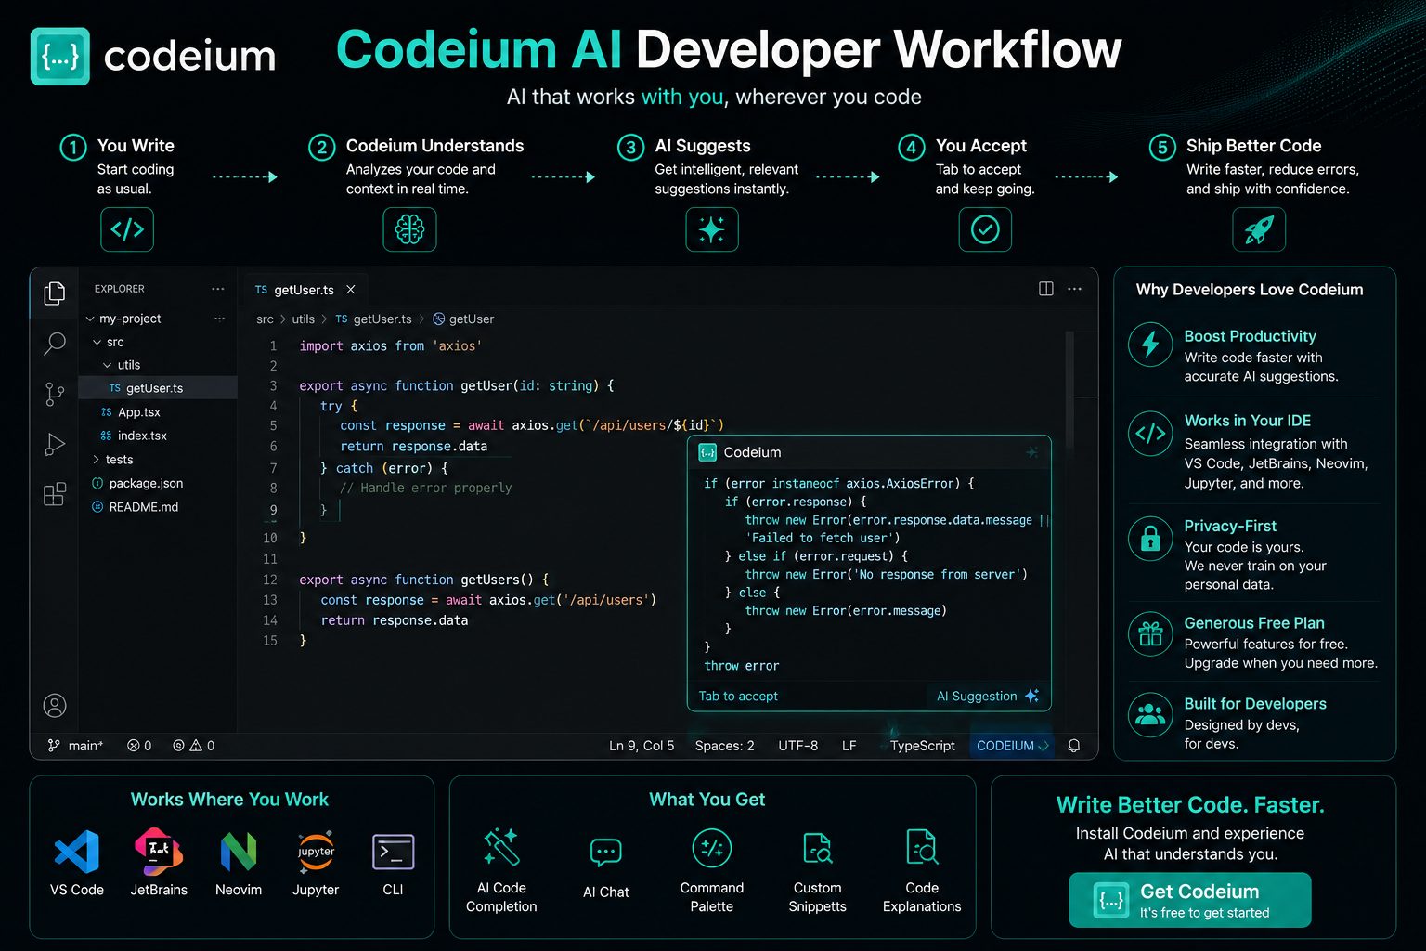This screenshot has height=951, width=1426.
Task: Click the notifications bell in status bar
Action: (x=1074, y=746)
